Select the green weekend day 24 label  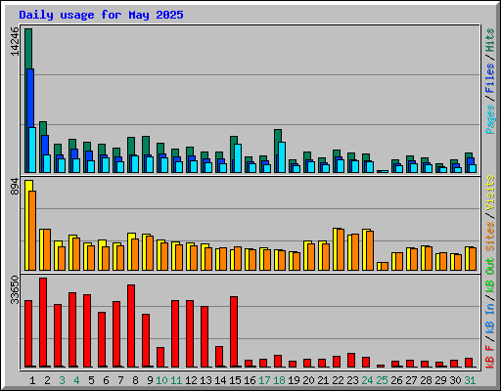coord(367,380)
